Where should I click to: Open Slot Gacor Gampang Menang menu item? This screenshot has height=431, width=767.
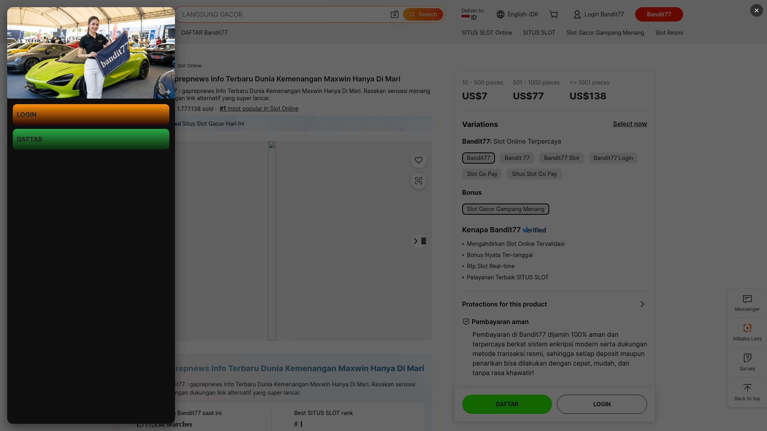605,33
